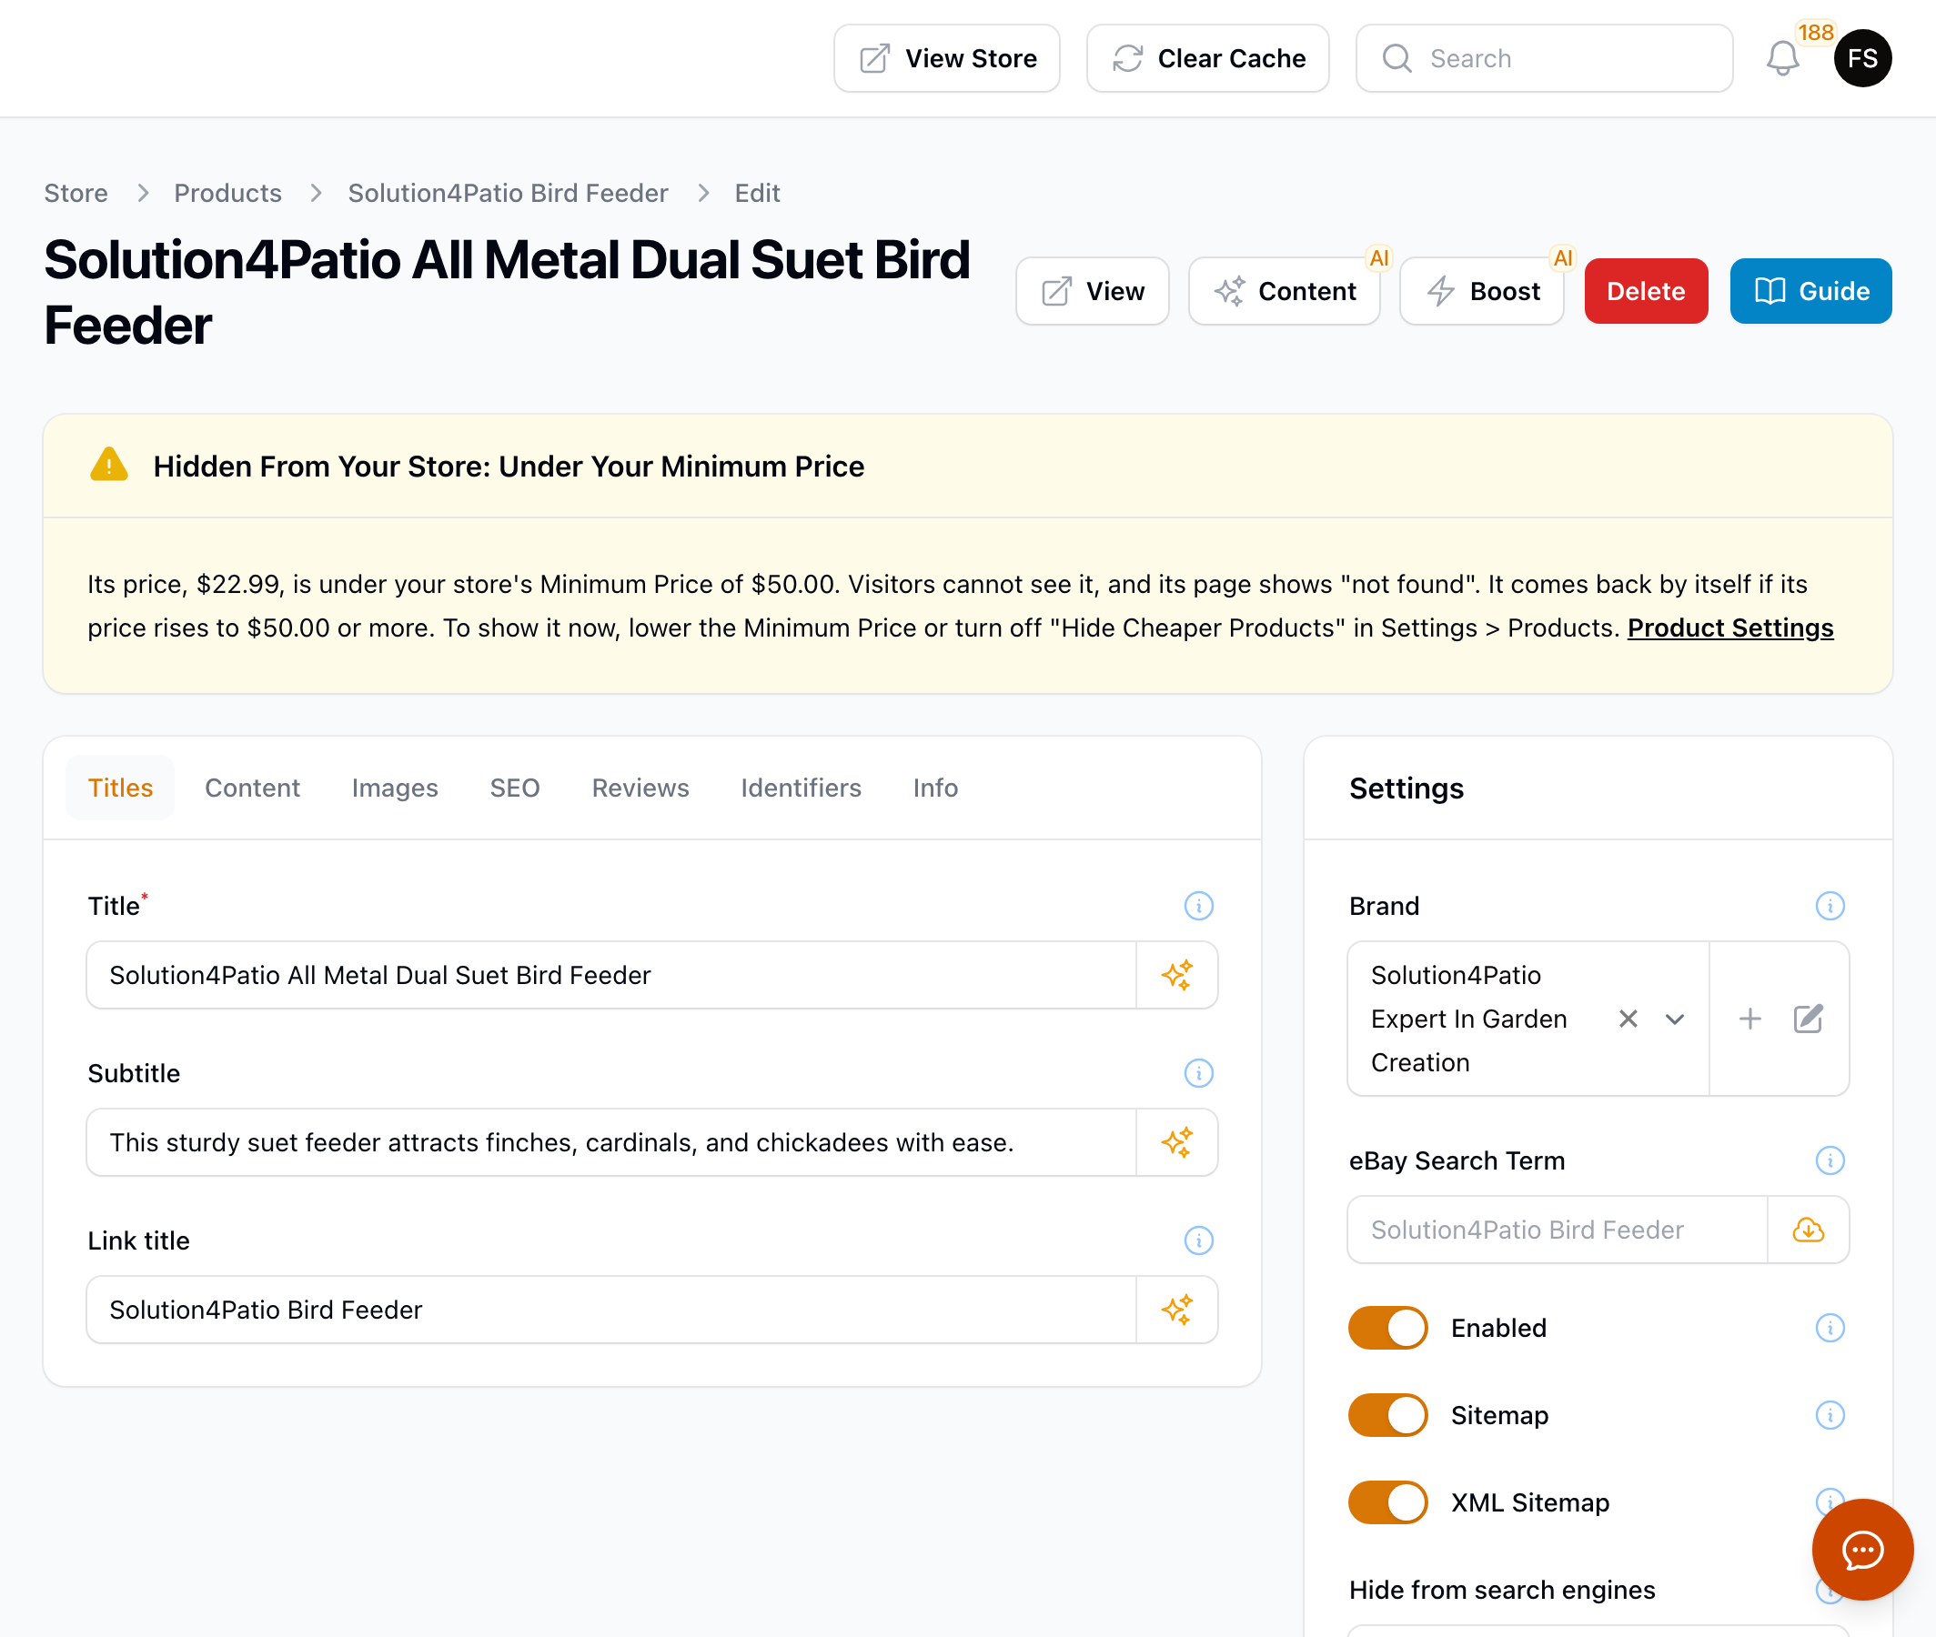Focus the top Search field
Screen dimensions: 1936x1637
pos(1545,58)
